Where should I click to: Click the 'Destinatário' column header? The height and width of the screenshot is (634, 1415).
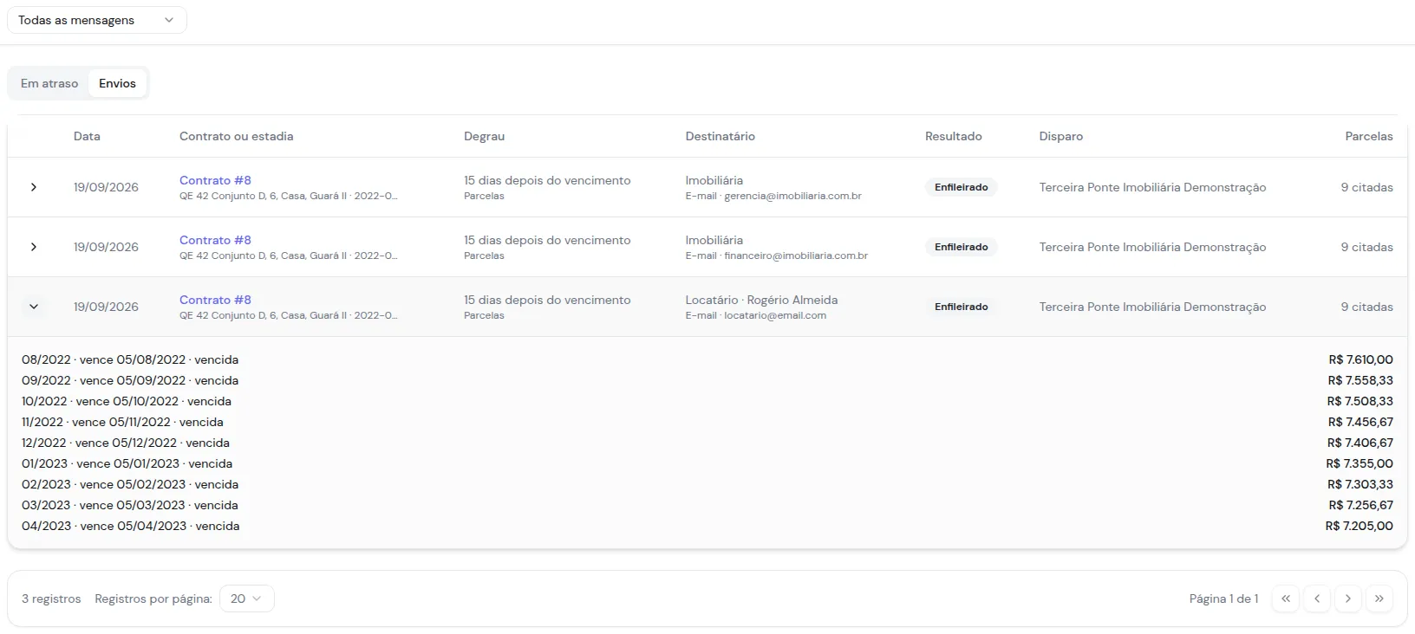pos(720,136)
